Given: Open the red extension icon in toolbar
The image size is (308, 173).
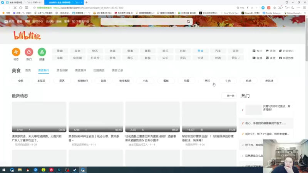Looking at the screenshot, I should pos(269,8).
